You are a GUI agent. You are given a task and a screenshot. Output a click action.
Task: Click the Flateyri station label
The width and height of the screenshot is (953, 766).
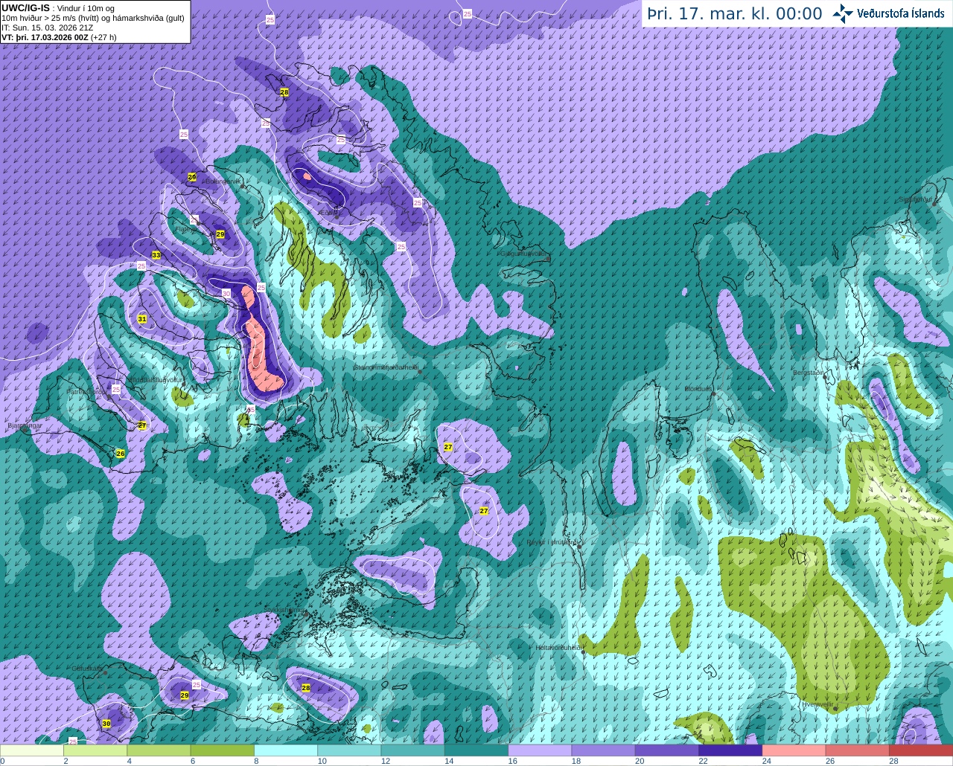(x=186, y=229)
